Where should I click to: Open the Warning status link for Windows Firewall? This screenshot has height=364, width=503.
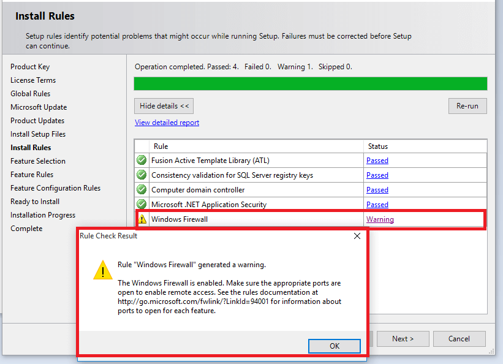point(380,219)
